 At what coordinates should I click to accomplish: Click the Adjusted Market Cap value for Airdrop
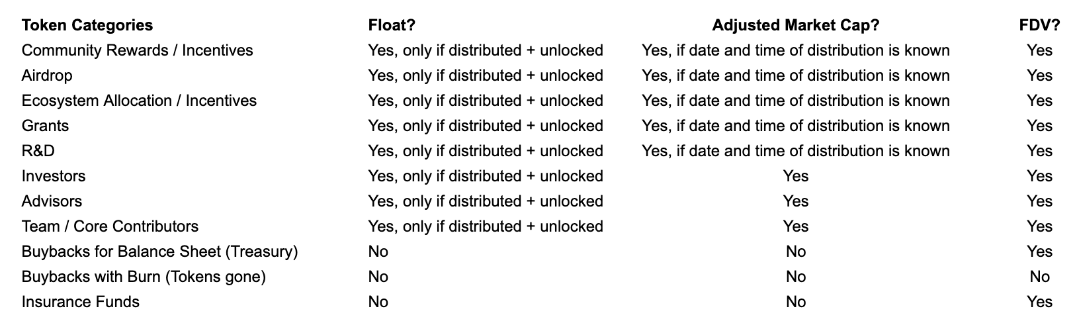[795, 75]
